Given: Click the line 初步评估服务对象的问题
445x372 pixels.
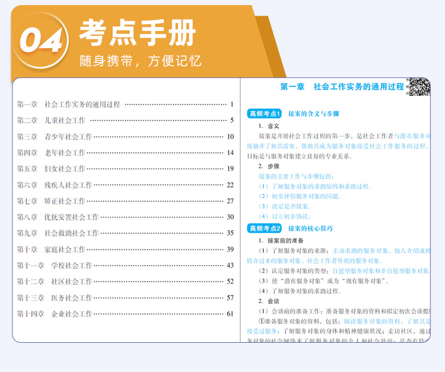Looking at the screenshot, I should [300, 196].
